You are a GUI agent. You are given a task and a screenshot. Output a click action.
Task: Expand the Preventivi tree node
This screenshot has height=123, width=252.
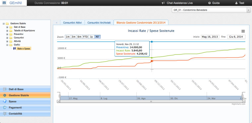coord(7,34)
